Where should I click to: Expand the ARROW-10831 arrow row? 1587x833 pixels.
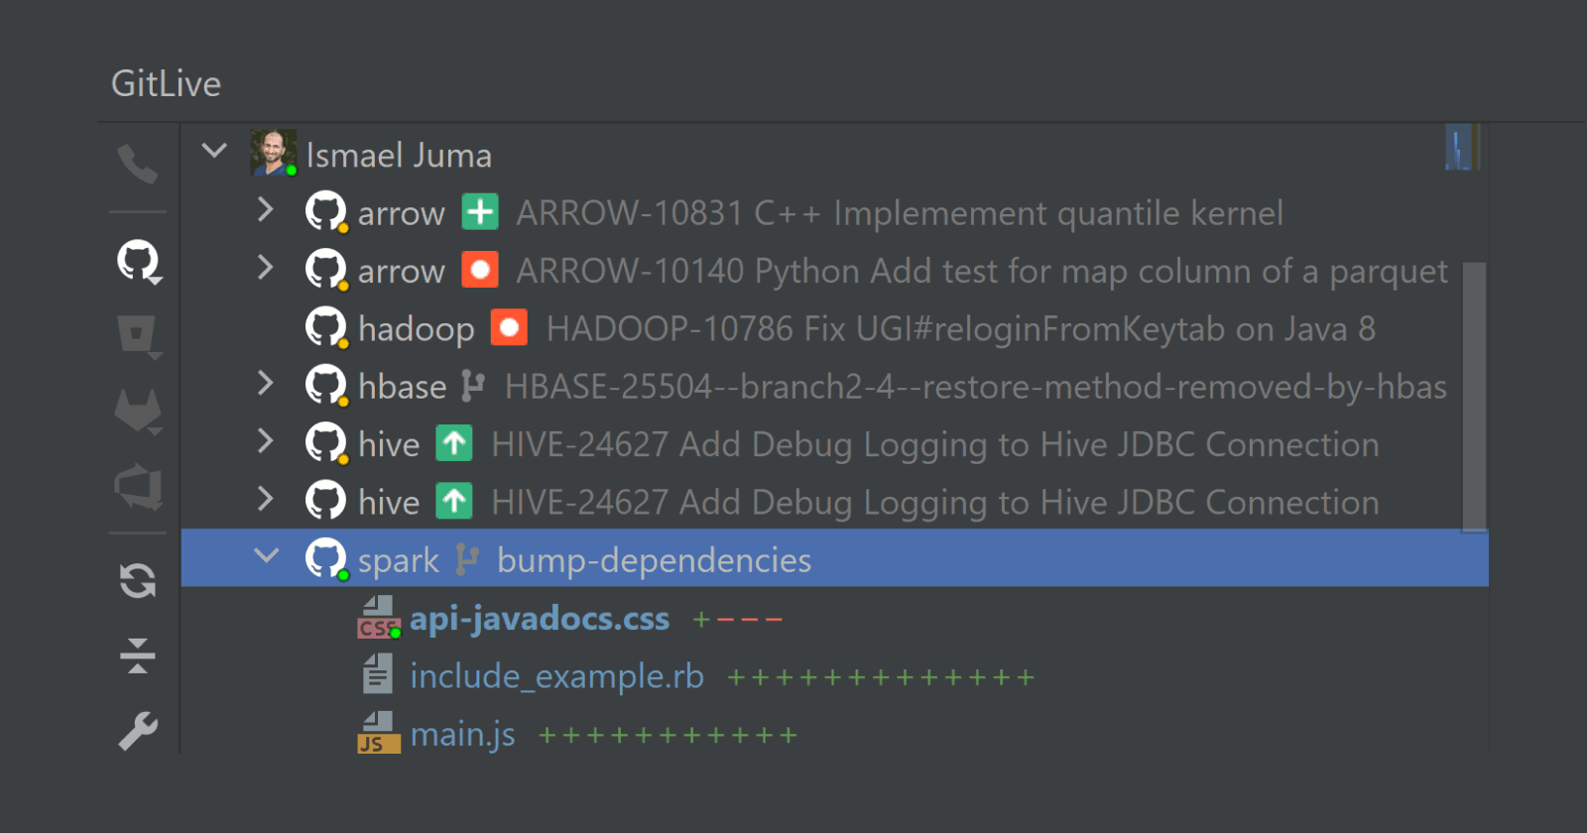(x=265, y=210)
